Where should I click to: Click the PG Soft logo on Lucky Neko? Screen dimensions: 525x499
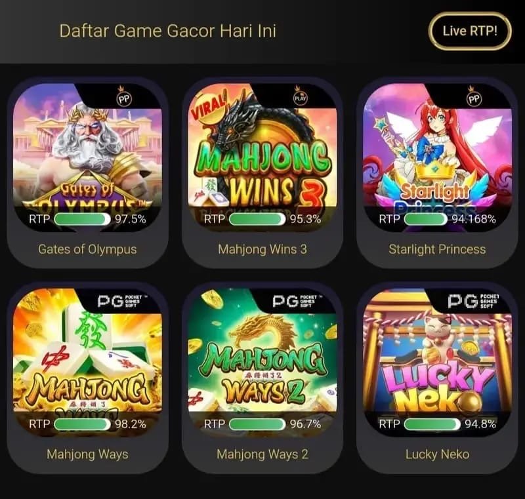pos(473,301)
